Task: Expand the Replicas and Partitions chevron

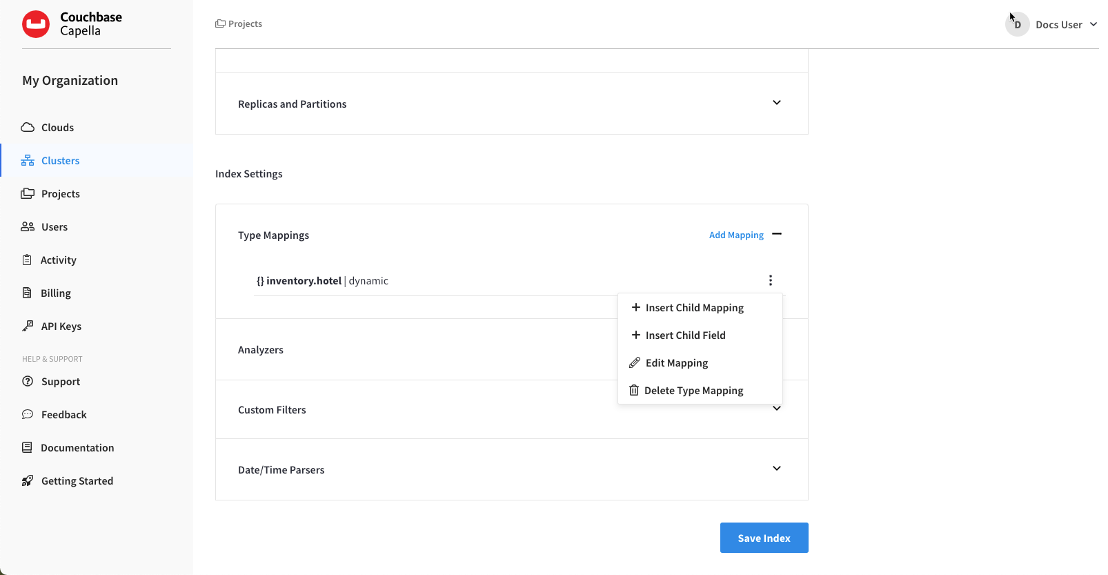Action: tap(777, 103)
